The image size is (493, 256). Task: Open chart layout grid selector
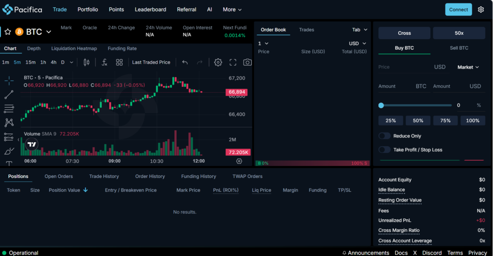click(x=119, y=62)
